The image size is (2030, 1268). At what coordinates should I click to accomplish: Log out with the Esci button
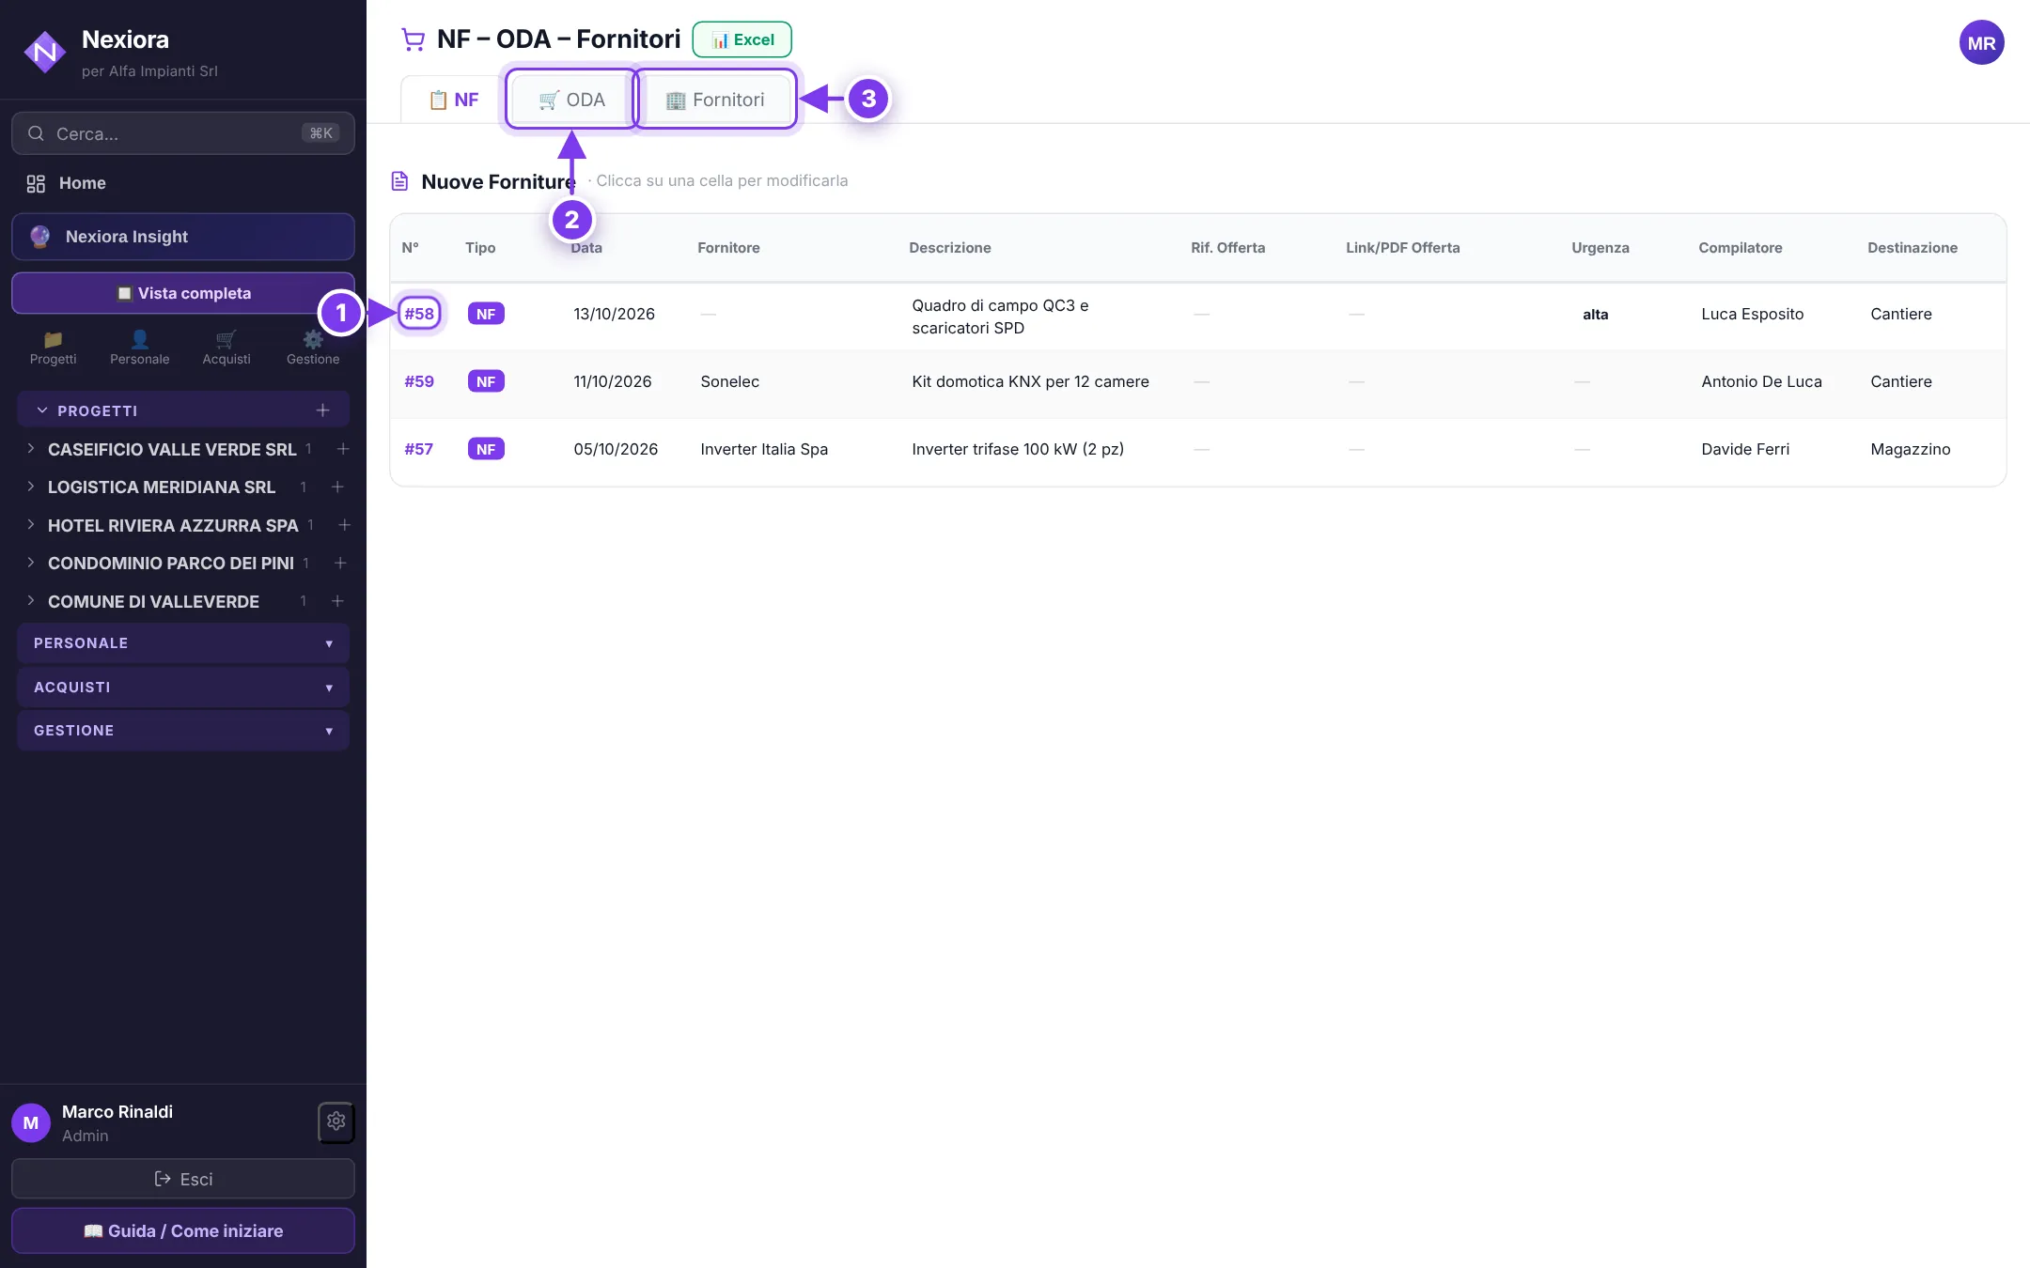pos(183,1179)
